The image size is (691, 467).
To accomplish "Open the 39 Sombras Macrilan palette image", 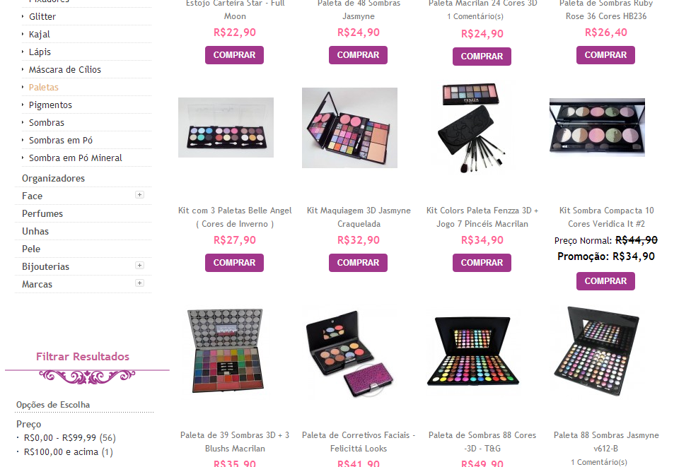I will tap(226, 351).
